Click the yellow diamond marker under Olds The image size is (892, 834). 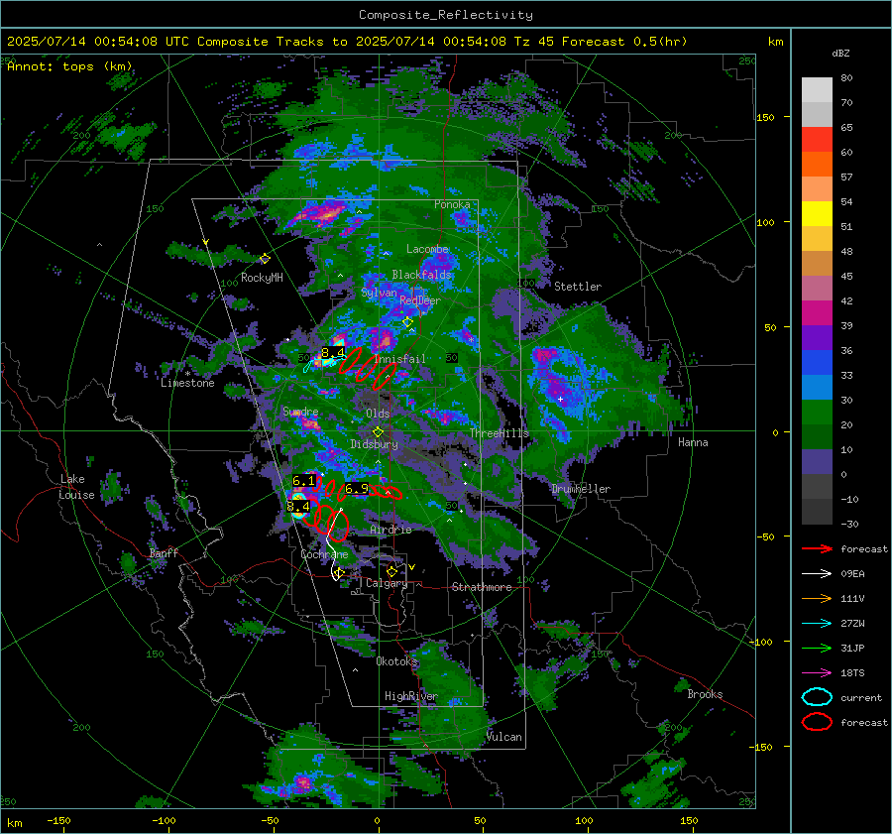(x=378, y=432)
